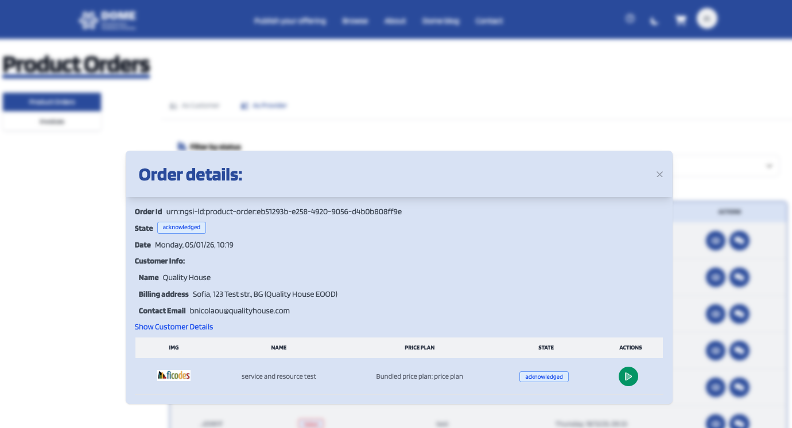Image resolution: width=792 pixels, height=428 pixels.
Task: Click the green start processing play button
Action: point(628,376)
